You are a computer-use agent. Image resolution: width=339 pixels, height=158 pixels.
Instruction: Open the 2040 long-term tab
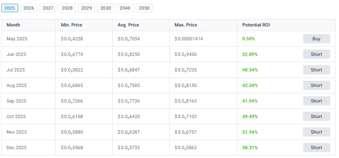coord(125,8)
